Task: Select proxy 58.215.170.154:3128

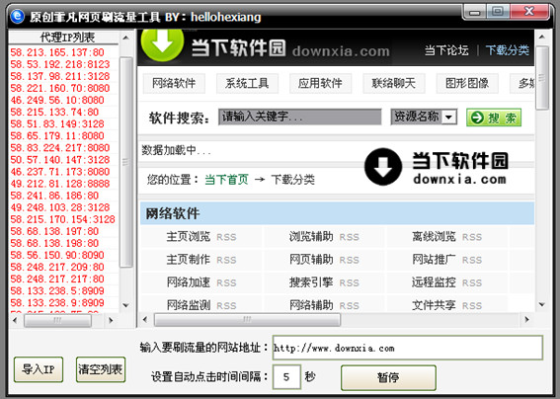Action: pos(63,219)
